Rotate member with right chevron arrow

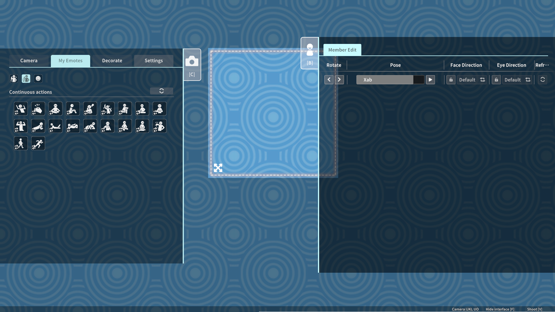[339, 80]
